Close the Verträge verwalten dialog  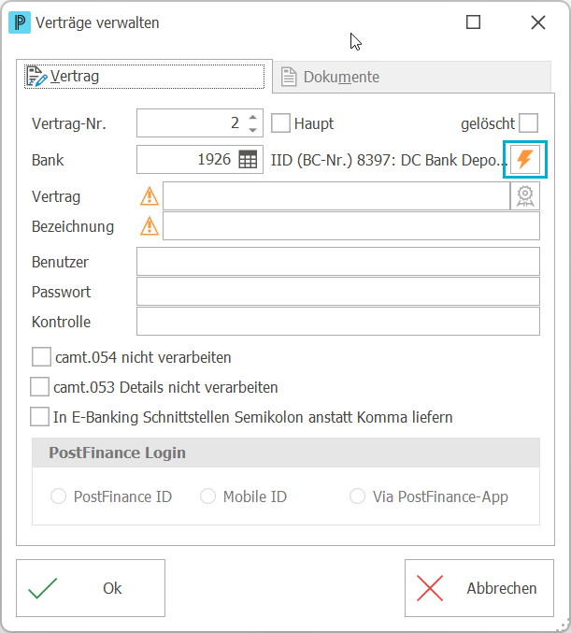(x=538, y=22)
